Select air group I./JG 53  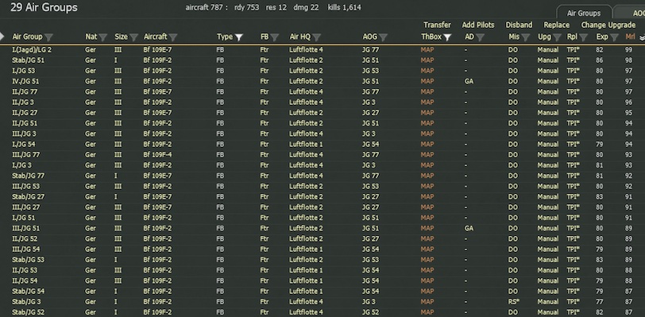click(25, 71)
